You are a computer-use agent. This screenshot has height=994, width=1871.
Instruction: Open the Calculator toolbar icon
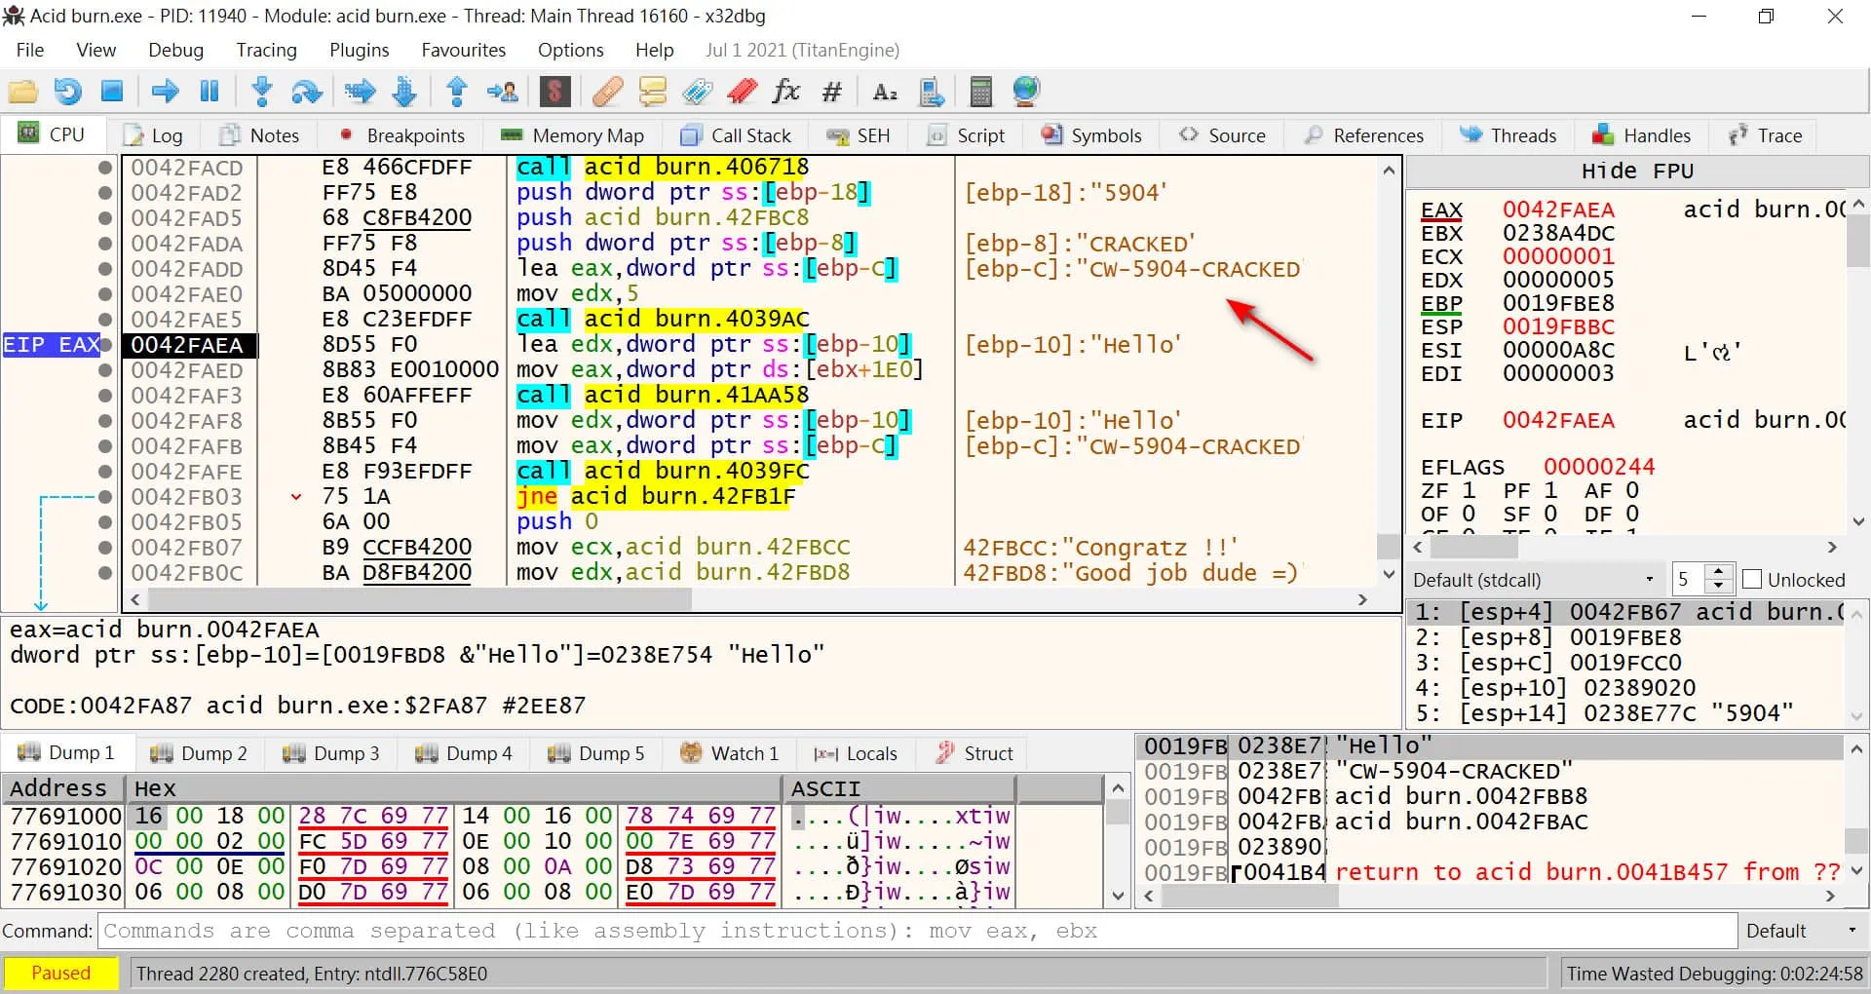(x=980, y=92)
